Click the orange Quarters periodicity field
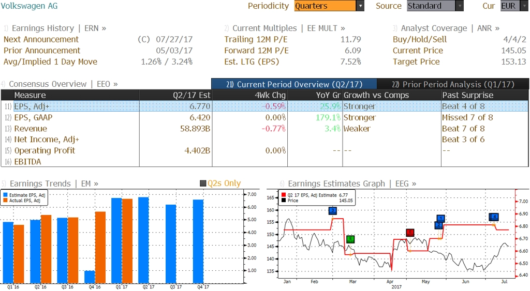The height and width of the screenshot is (291, 530). click(x=325, y=6)
